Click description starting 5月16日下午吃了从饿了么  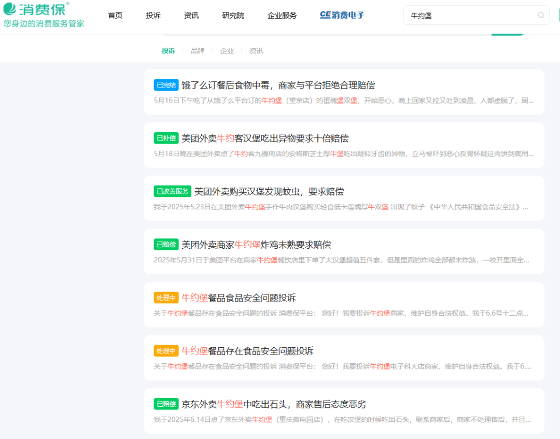[x=344, y=101]
